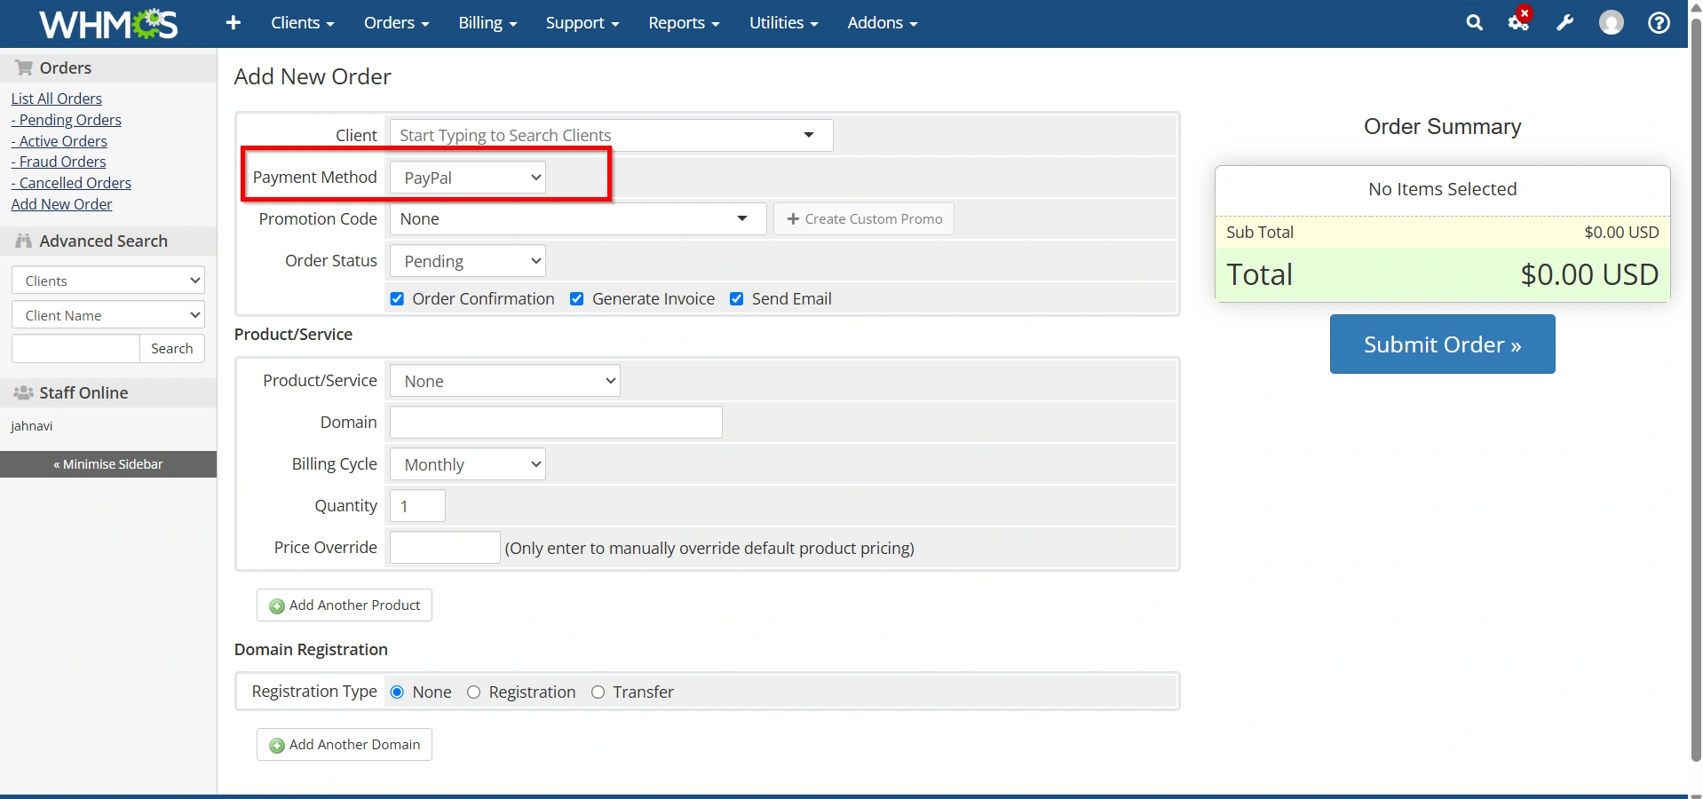
Task: Open the Add New Order sidebar link
Action: click(x=61, y=204)
